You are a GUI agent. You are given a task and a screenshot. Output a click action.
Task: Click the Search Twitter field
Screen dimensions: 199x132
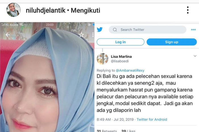coord(148,30)
